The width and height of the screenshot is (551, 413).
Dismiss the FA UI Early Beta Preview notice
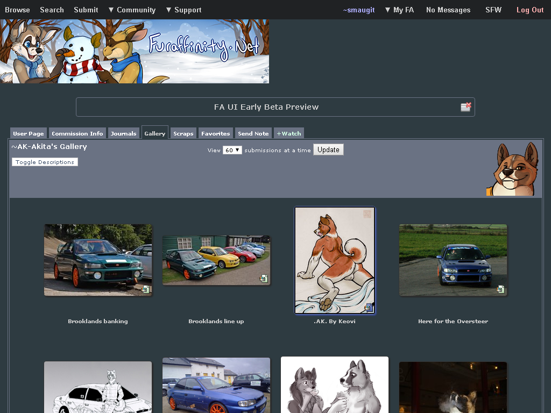click(x=465, y=107)
